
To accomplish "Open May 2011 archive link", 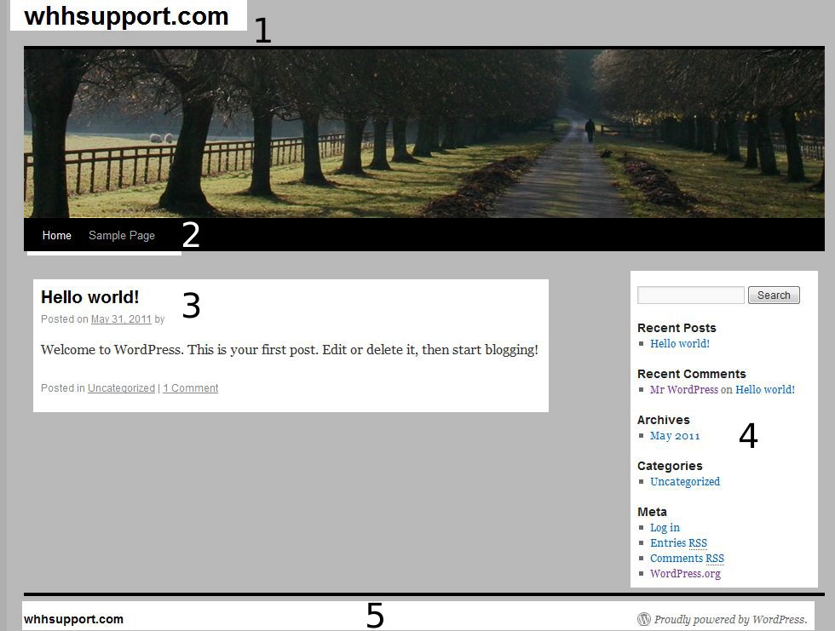I will (x=675, y=436).
